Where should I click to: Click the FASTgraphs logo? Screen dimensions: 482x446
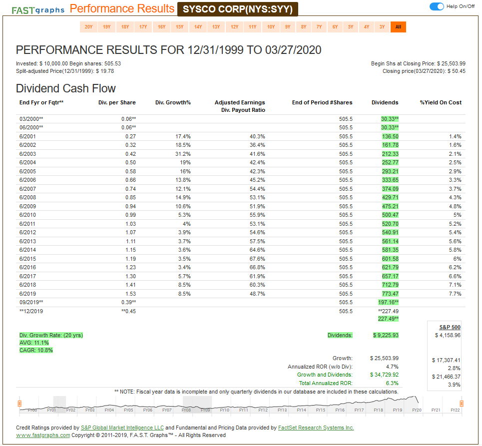[38, 10]
